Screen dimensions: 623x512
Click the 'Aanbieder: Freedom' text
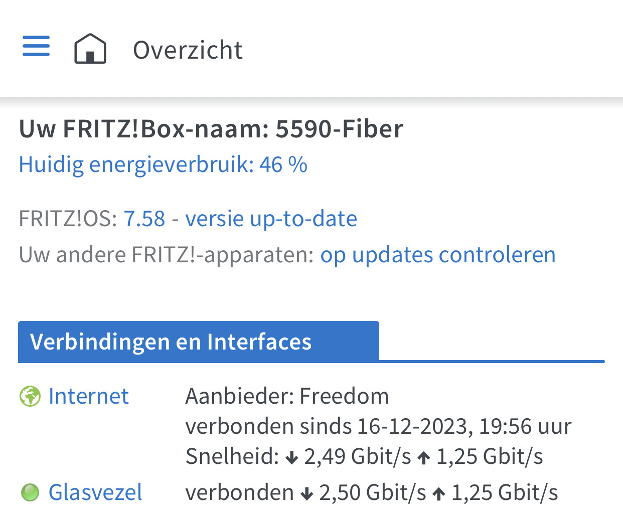287,396
